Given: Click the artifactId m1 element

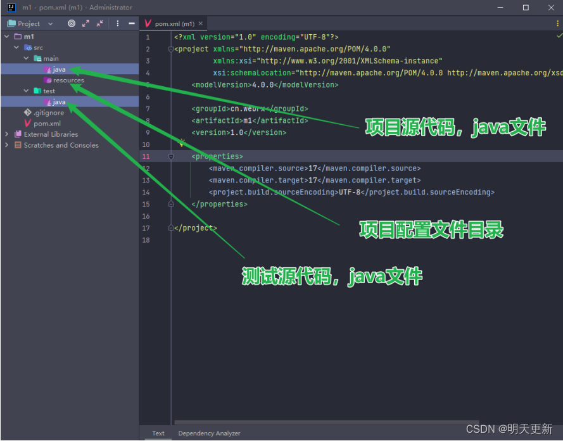Looking at the screenshot, I should coord(250,120).
